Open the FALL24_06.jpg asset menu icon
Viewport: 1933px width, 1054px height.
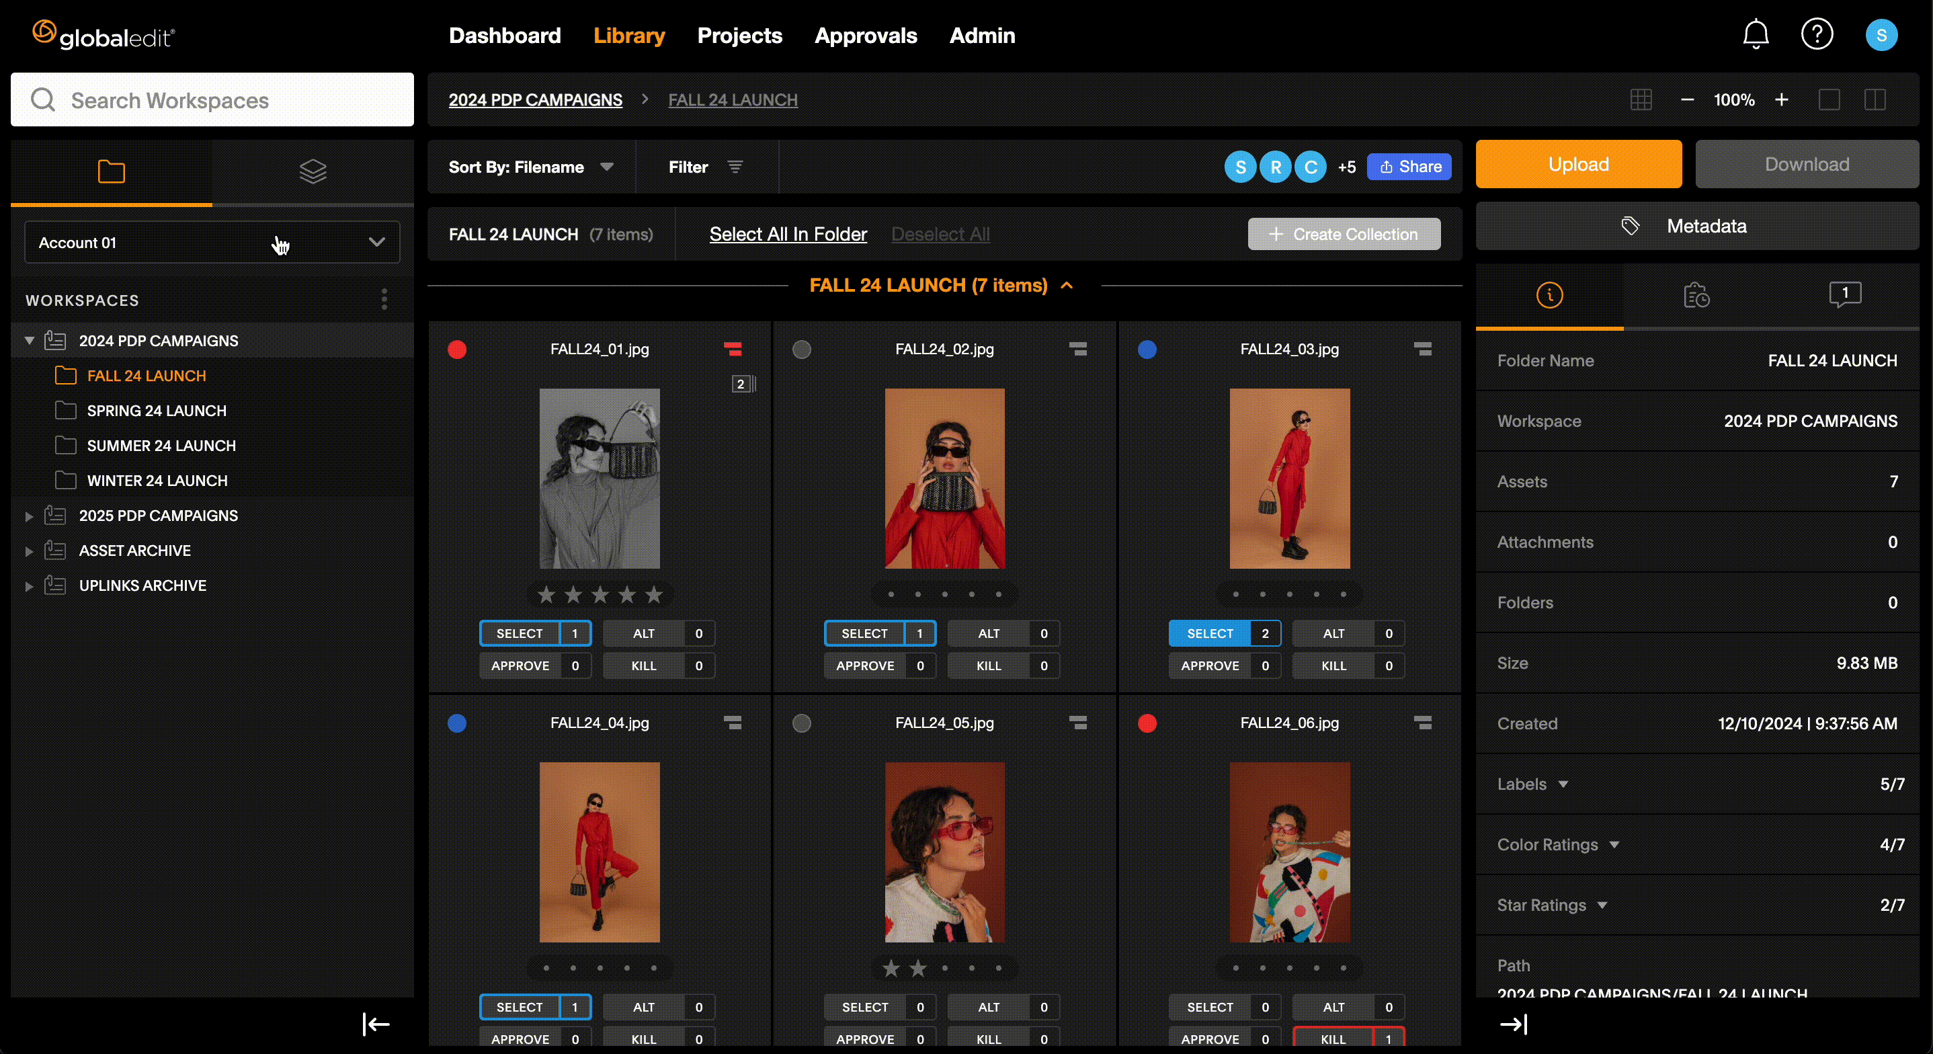point(1423,722)
